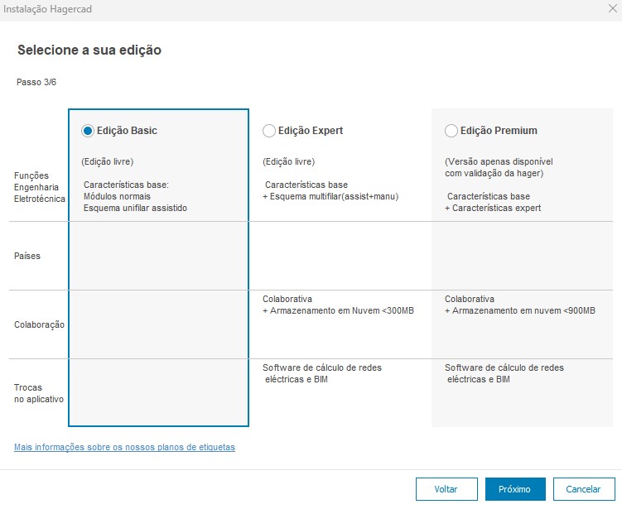Click the 'Funções Engenharia Eletrotécnica' row label
The width and height of the screenshot is (622, 509).
tap(39, 187)
